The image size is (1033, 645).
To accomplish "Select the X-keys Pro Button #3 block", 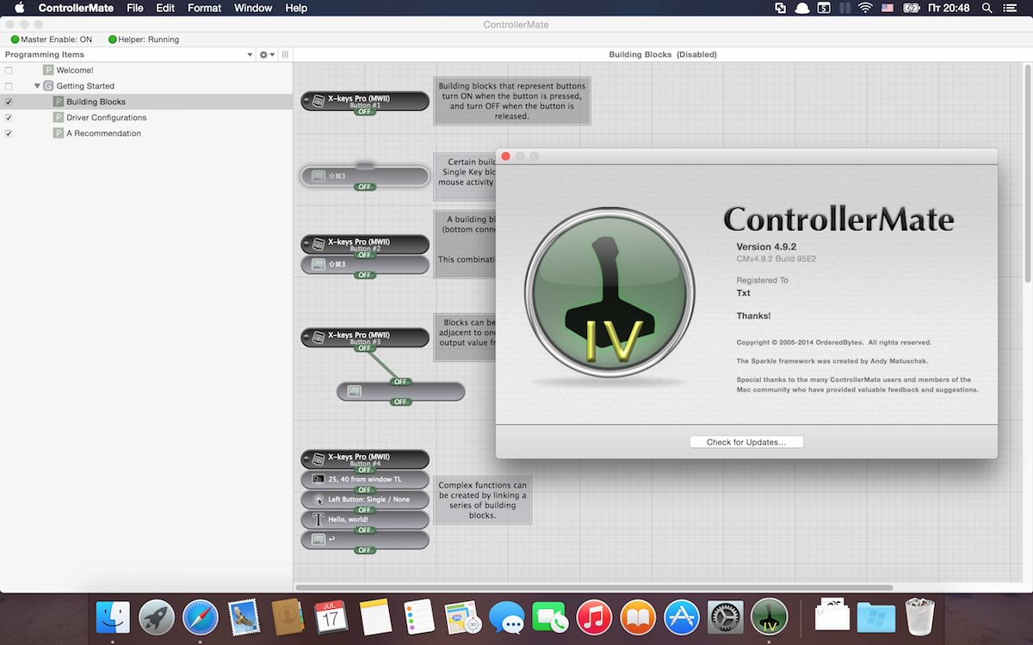I will tap(365, 337).
